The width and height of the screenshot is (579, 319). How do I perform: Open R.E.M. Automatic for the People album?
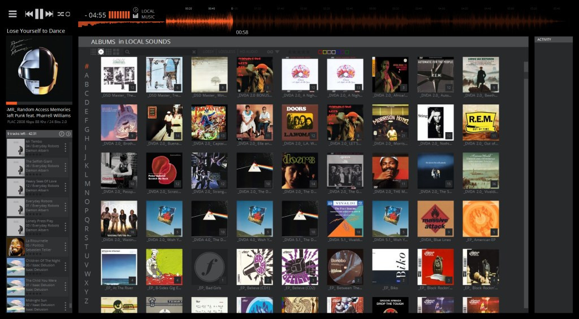coord(435,75)
